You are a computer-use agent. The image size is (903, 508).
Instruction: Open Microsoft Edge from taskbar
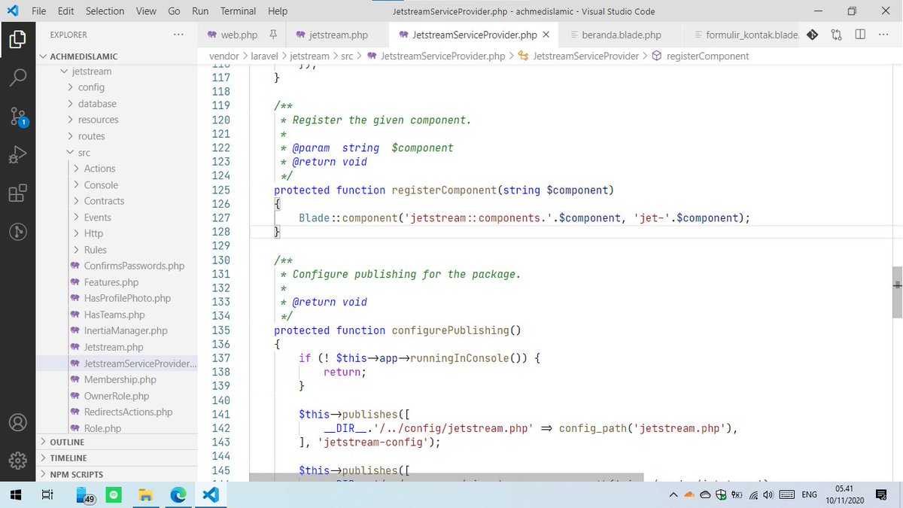pos(178,494)
